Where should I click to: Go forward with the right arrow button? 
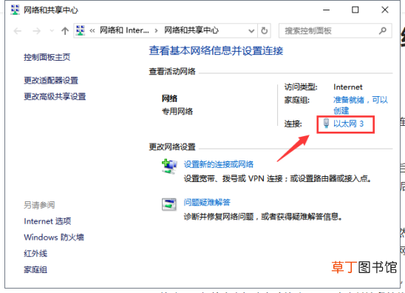tap(36, 31)
